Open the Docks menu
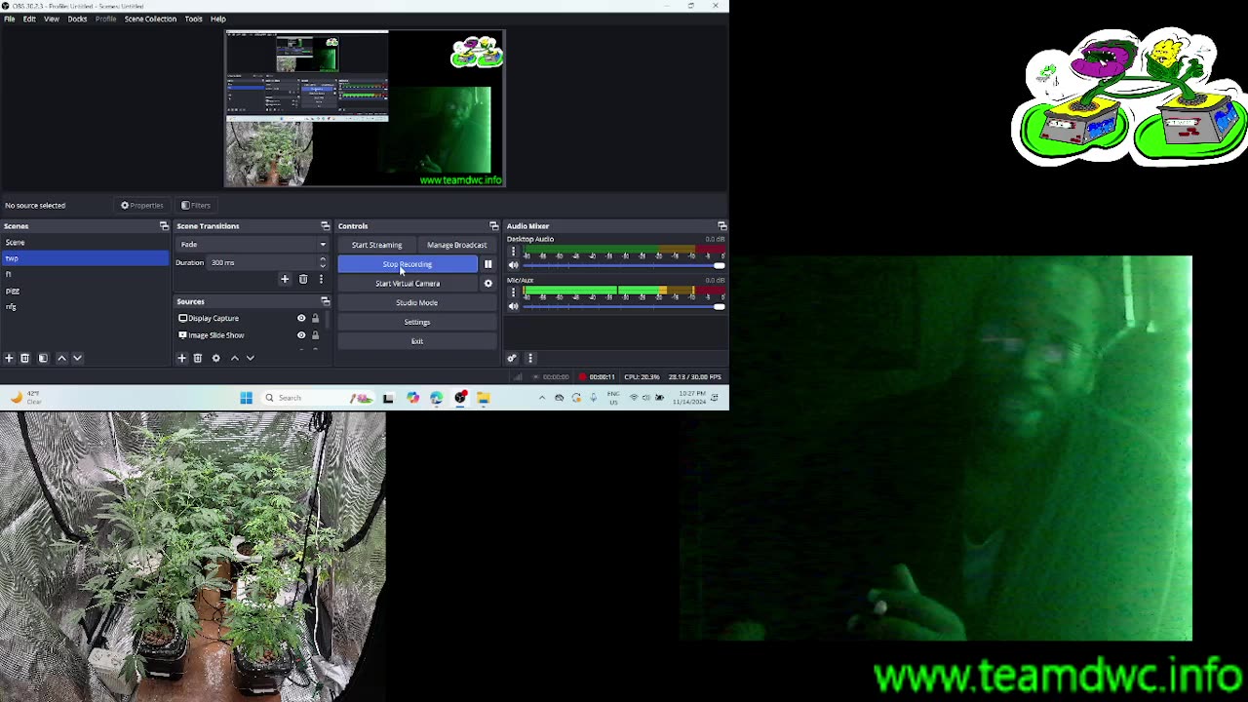1248x702 pixels. [77, 19]
